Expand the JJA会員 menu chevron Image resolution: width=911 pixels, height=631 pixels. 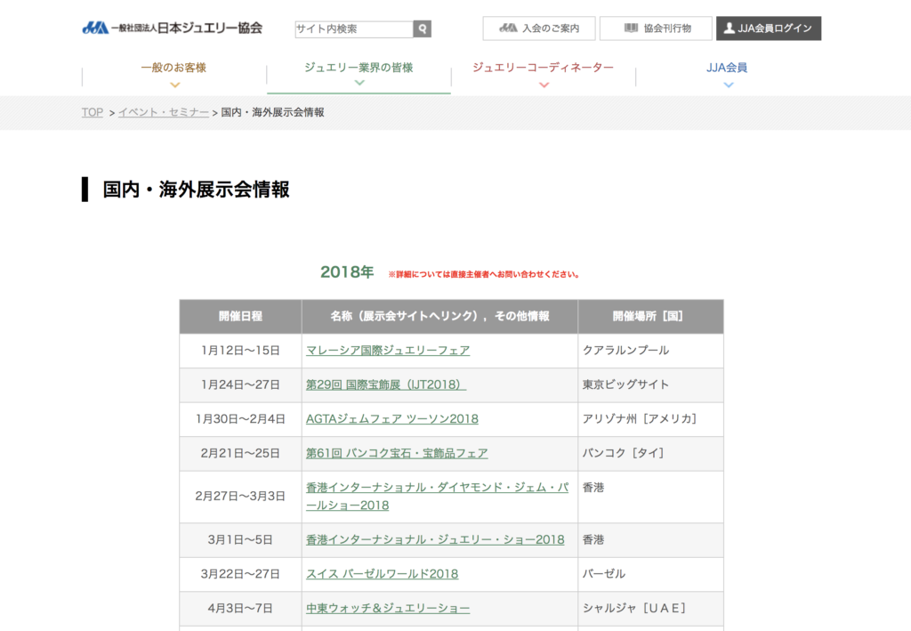tap(728, 85)
